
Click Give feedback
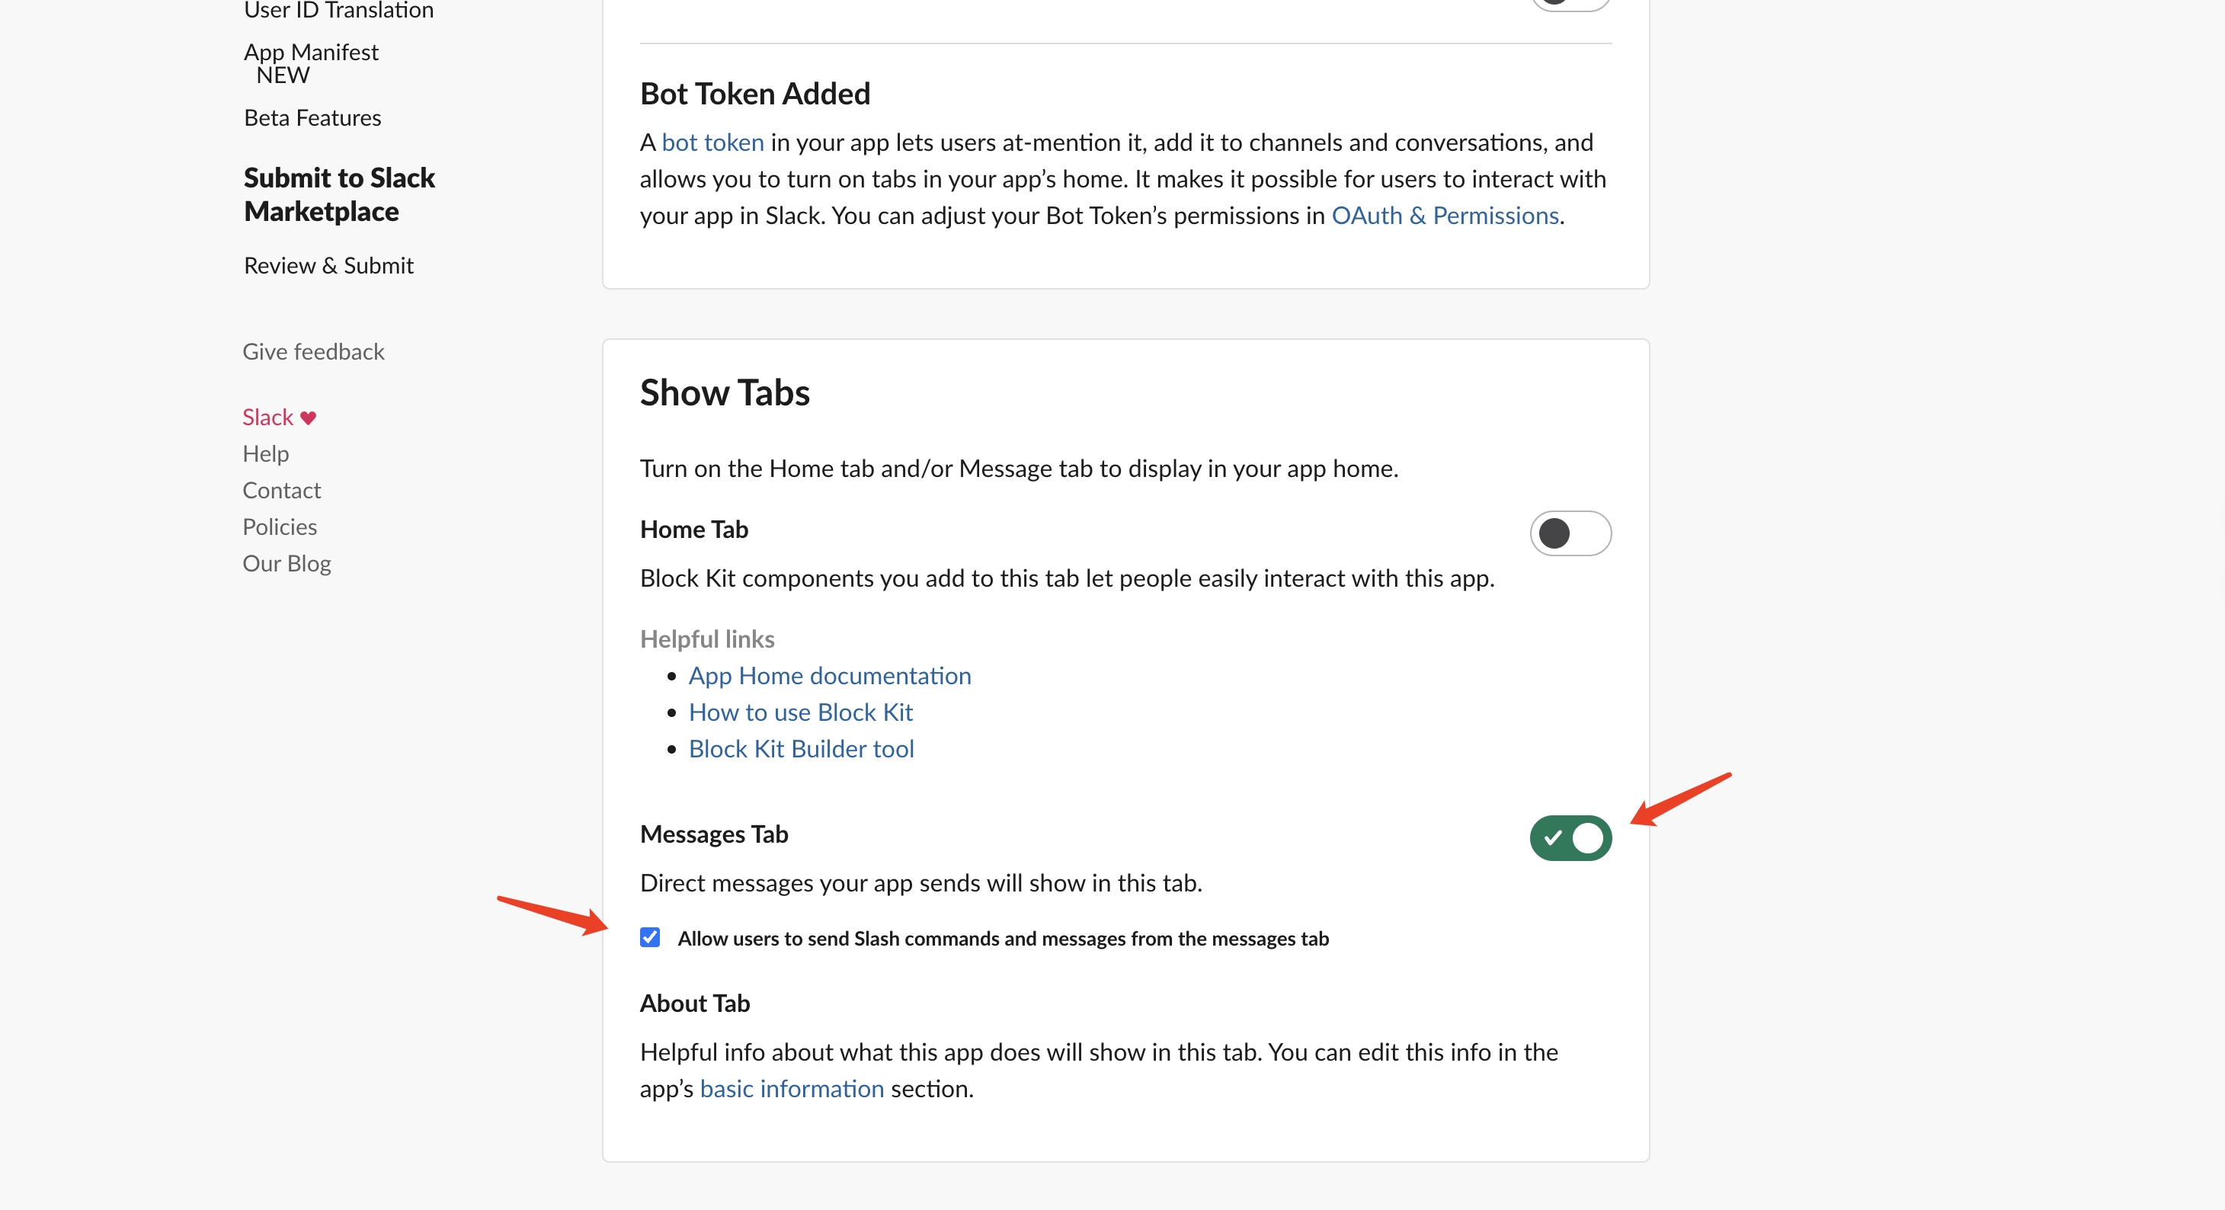pos(312,351)
